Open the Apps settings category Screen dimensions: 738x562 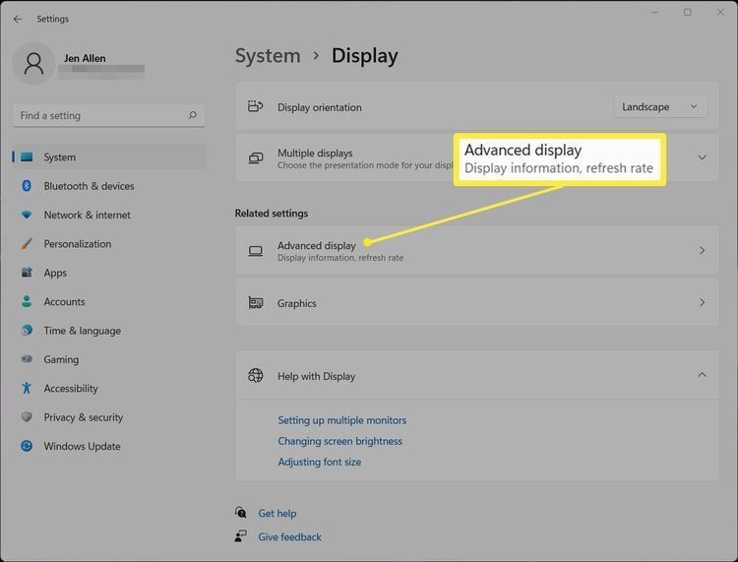(55, 273)
